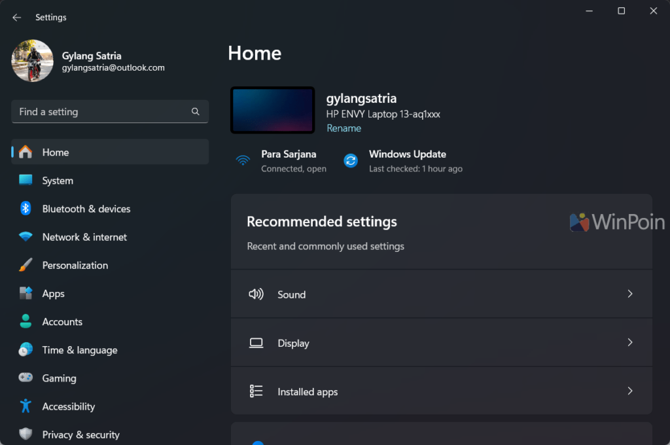Open the Apps category
The width and height of the screenshot is (670, 445).
point(110,293)
